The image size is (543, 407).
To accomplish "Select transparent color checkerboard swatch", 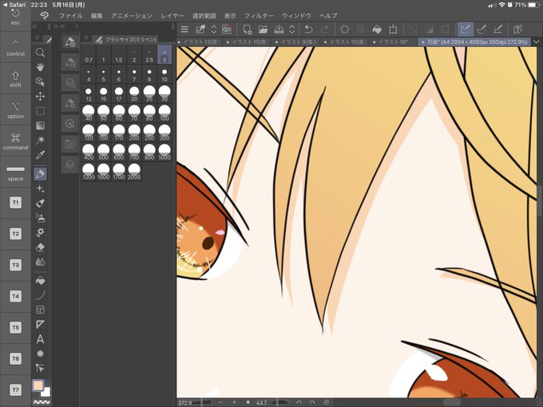I will pyautogui.click(x=42, y=402).
